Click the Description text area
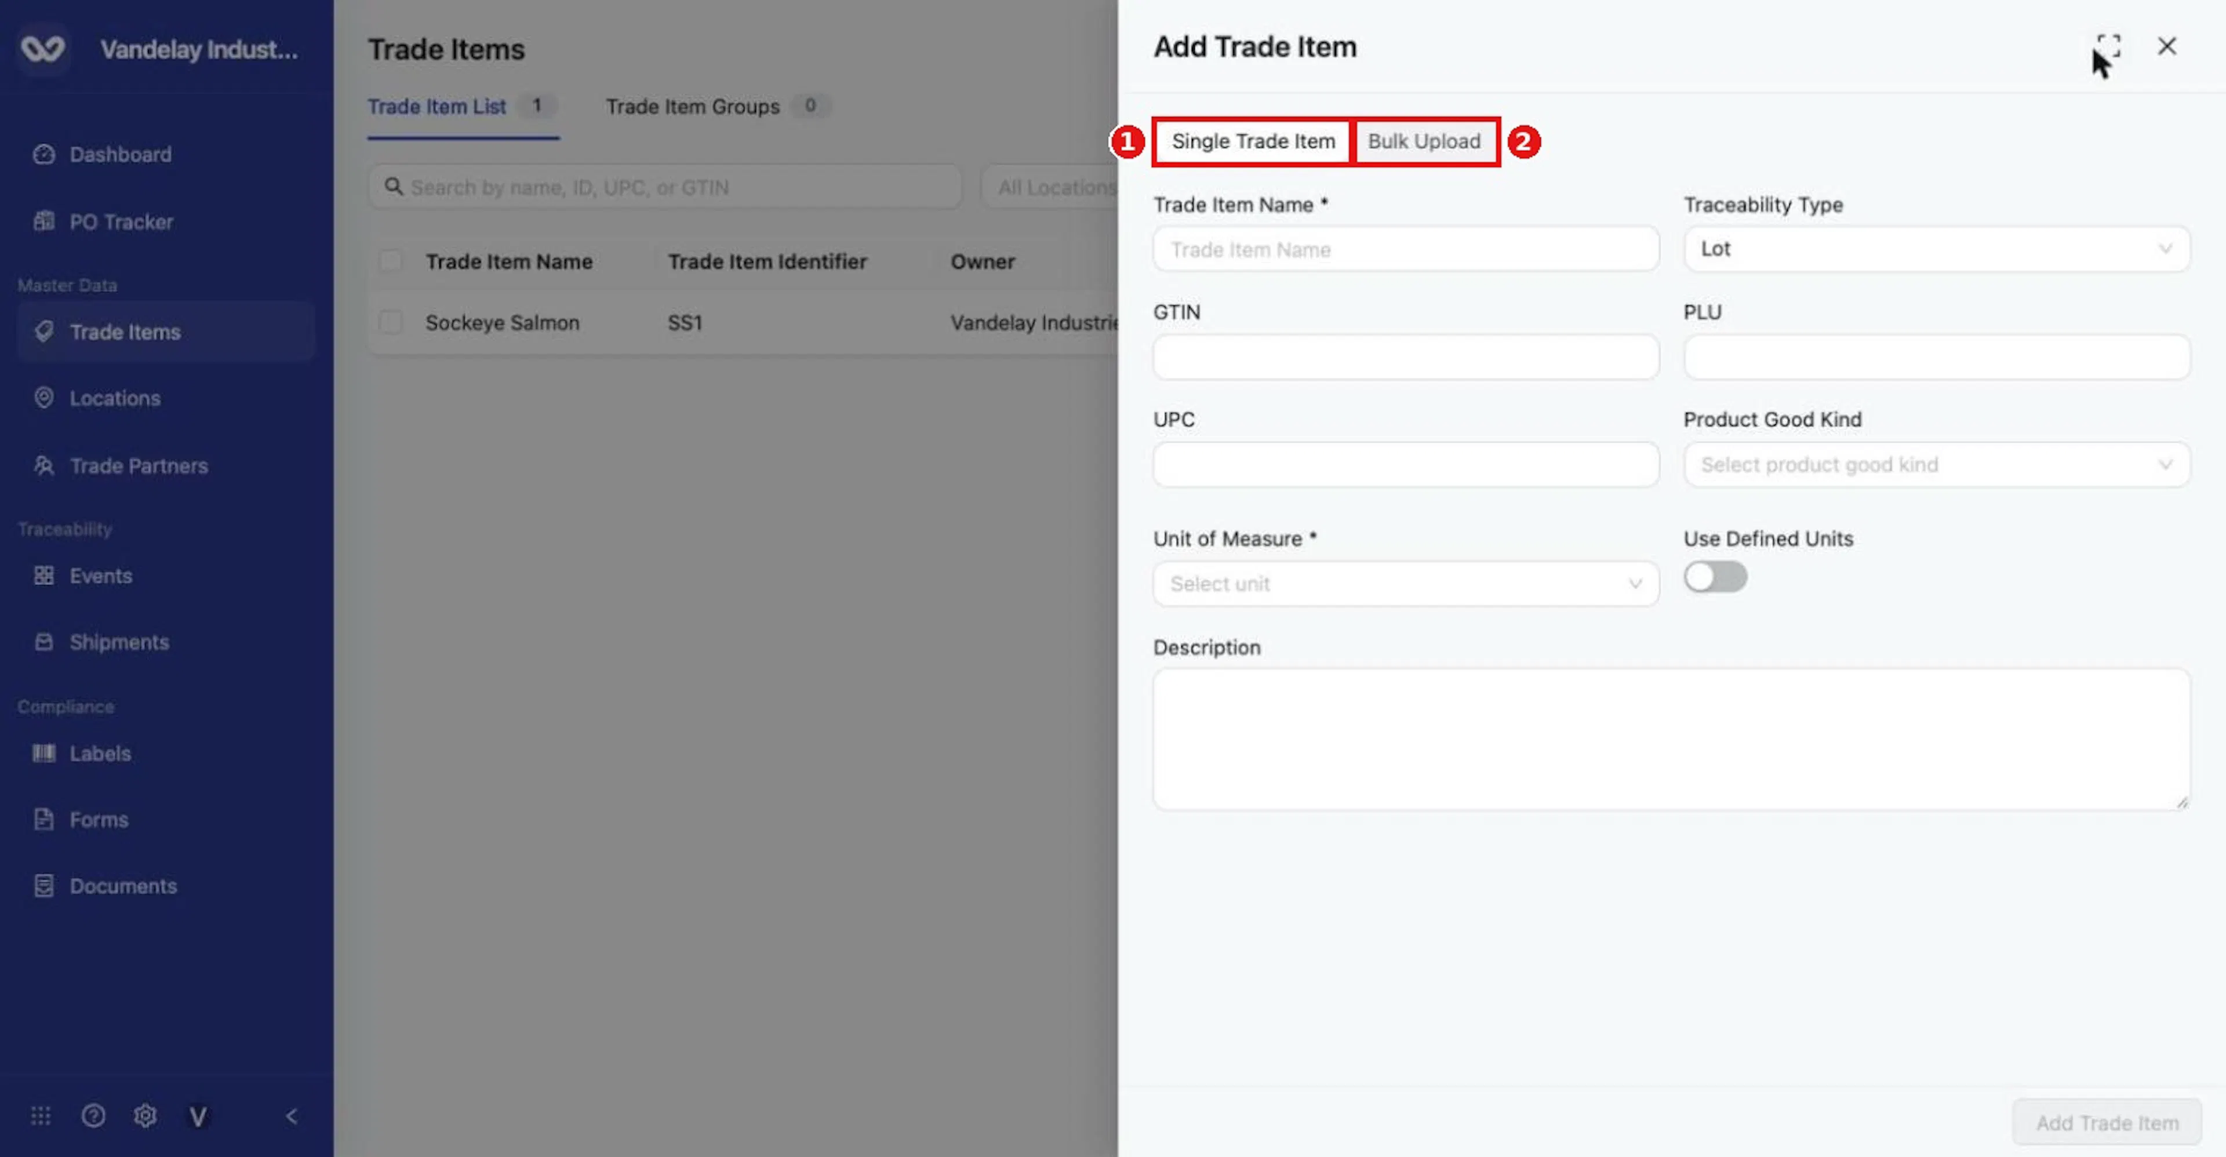This screenshot has width=2226, height=1157. 1671,740
